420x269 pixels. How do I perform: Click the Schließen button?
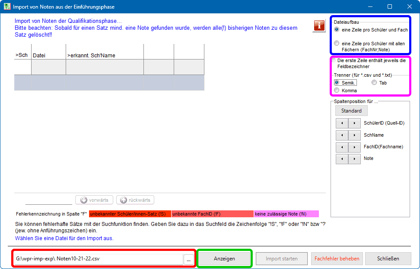click(x=388, y=259)
